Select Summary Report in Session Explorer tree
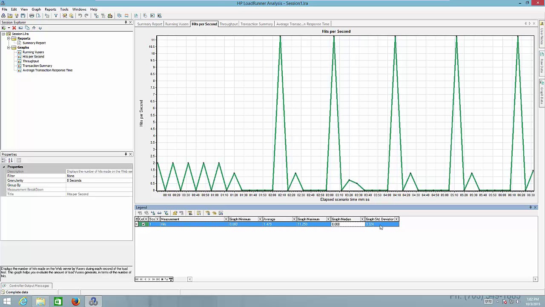 (34, 43)
